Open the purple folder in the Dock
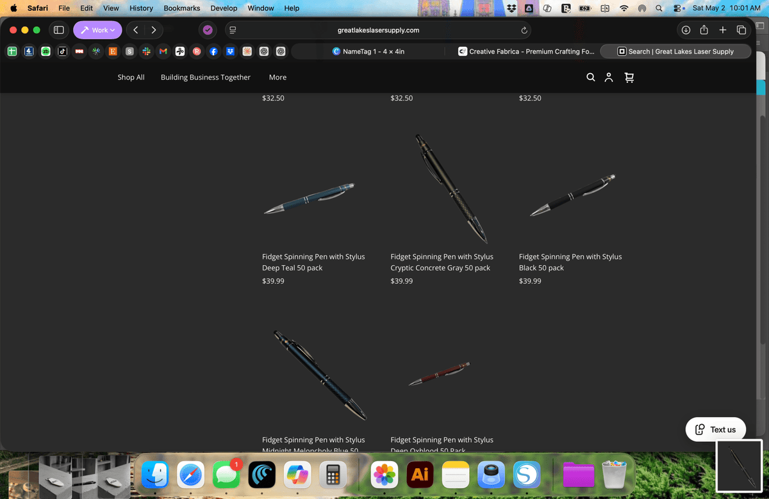The height and width of the screenshot is (499, 769). point(579,475)
